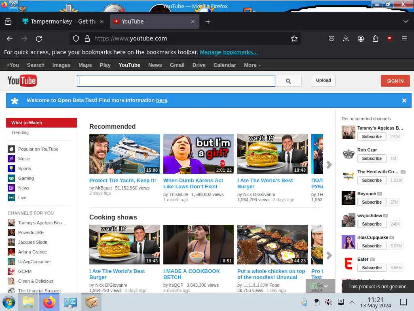The image size is (414, 311).
Task: Open the file explorer taskbar icon
Action: [x=28, y=302]
